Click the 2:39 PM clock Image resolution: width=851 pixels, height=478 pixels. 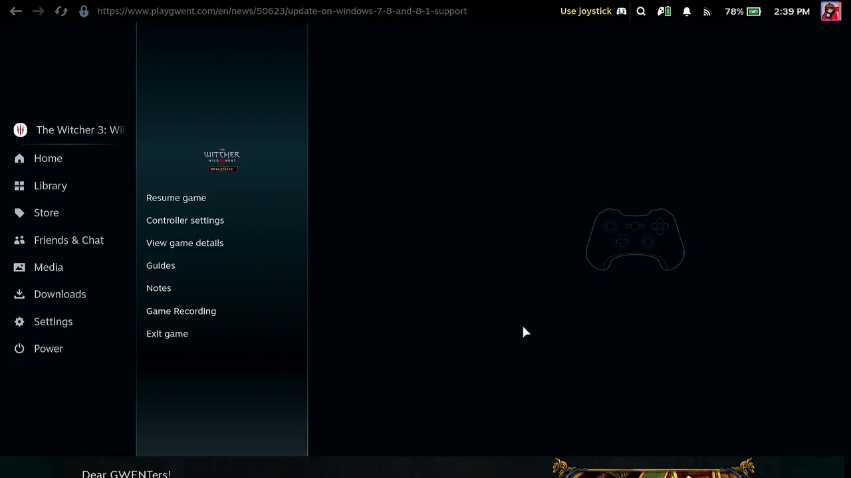(x=792, y=11)
